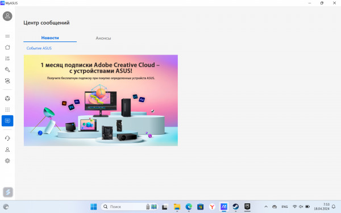Open the Customization sliders icon

point(7,59)
